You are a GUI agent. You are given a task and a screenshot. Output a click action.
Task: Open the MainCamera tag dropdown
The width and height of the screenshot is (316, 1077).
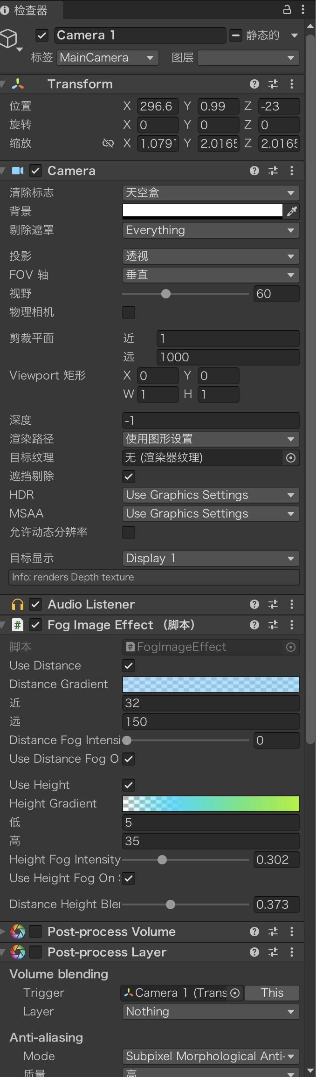pos(108,58)
